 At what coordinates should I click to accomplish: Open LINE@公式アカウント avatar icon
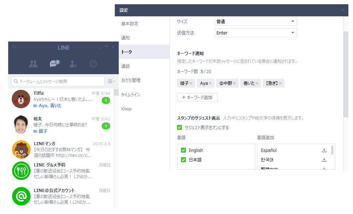click(21, 196)
